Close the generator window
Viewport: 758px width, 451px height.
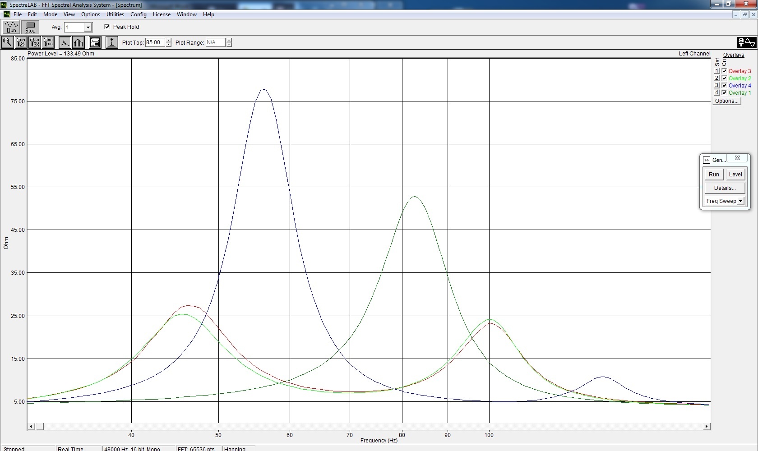pos(737,158)
